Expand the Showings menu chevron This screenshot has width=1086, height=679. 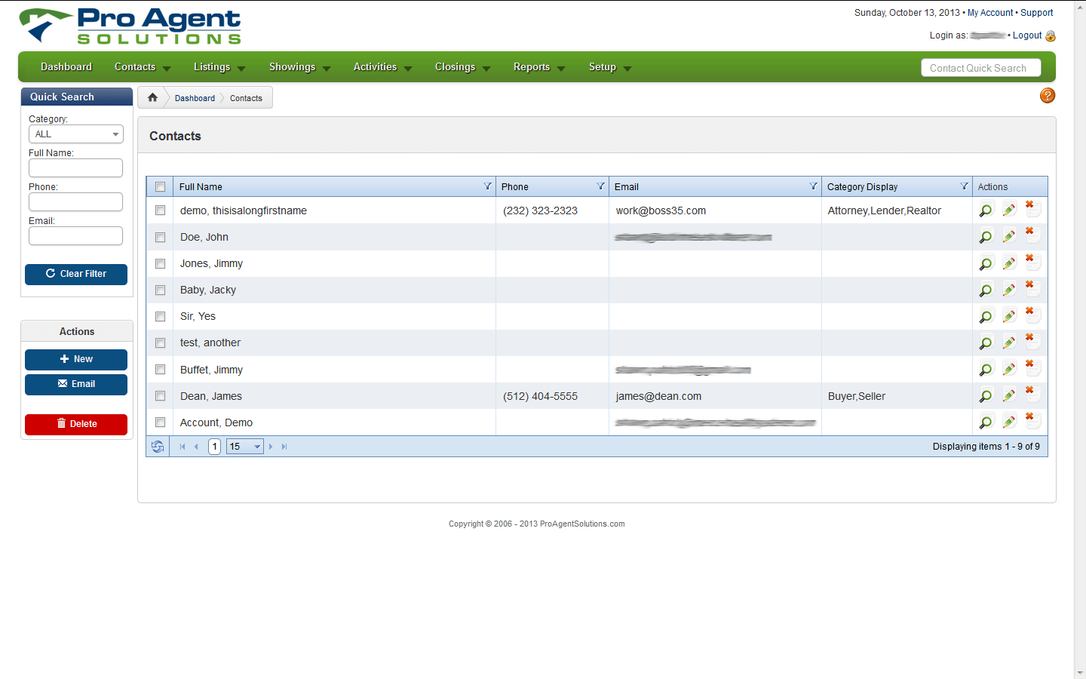(327, 68)
